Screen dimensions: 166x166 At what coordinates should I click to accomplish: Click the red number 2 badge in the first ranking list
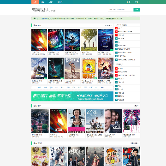point(117,31)
